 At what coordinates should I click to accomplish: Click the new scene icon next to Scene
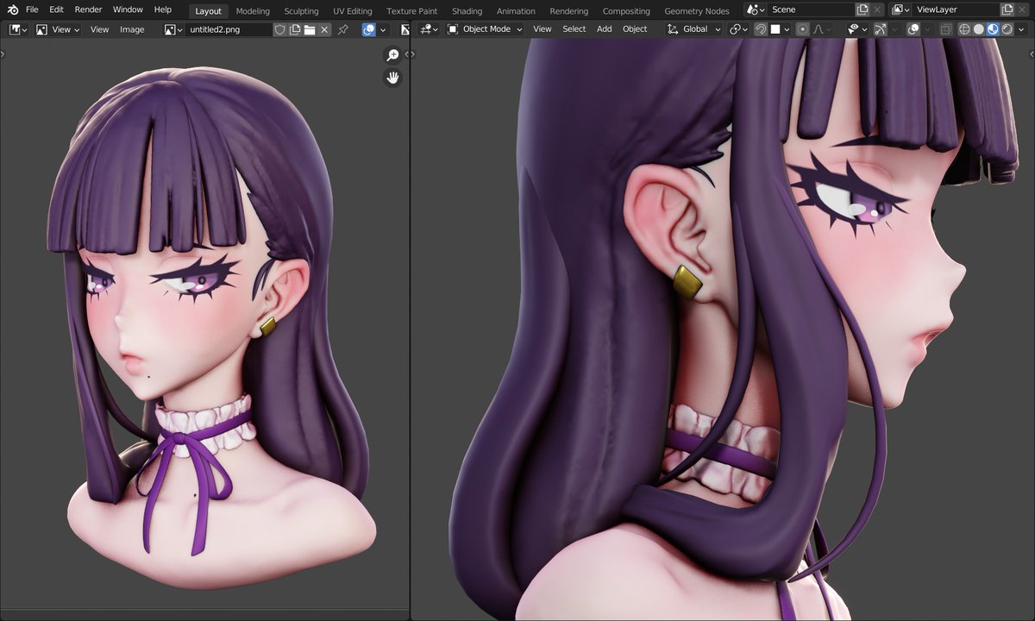pyautogui.click(x=862, y=9)
